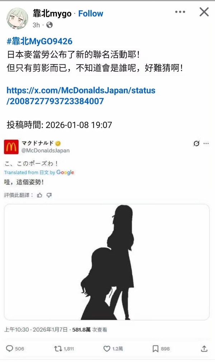Click the @McDonaldsJapan handle

click(46, 151)
